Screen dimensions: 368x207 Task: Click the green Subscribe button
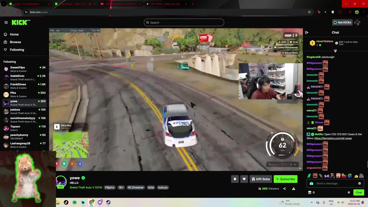coord(285,179)
